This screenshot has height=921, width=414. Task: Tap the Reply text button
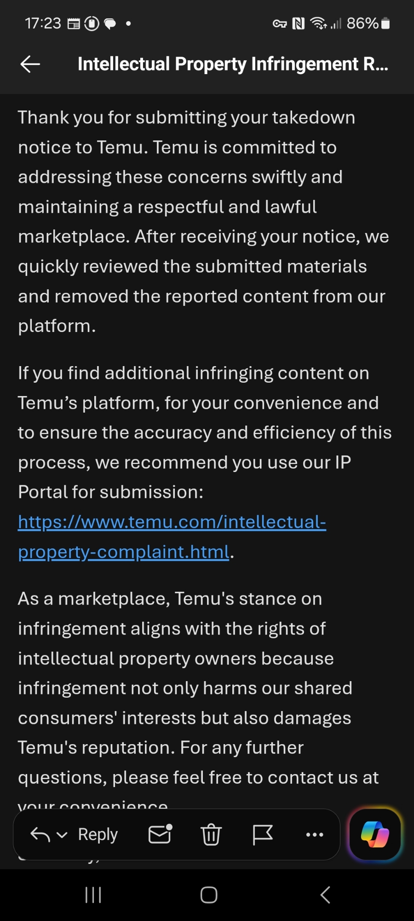click(x=98, y=834)
